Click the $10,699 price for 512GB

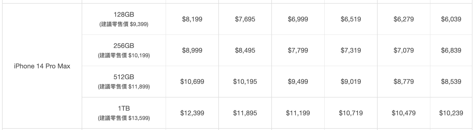[192, 82]
